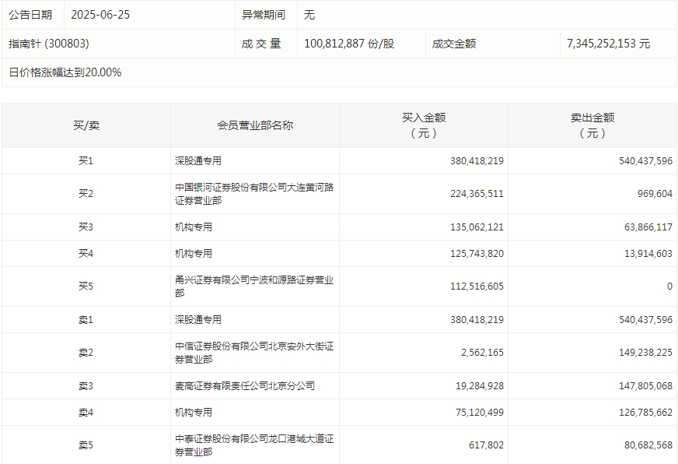Open 中国银河证券大连黄河路证券营业部 branch
Image resolution: width=678 pixels, height=464 pixels.
254,194
